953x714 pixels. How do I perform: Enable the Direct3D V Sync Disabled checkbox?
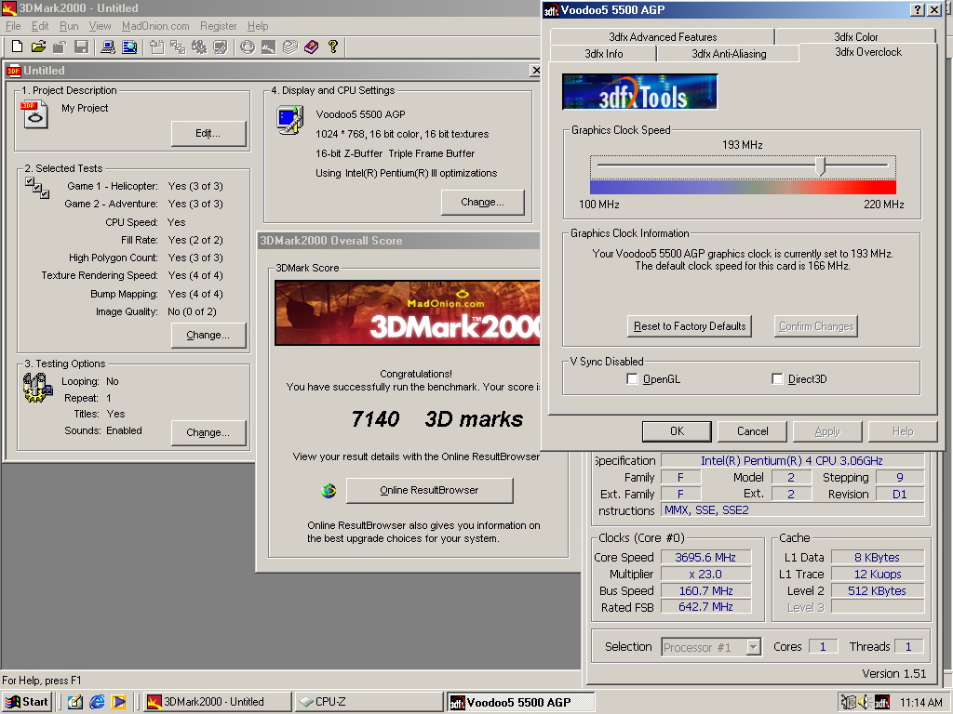[x=777, y=379]
